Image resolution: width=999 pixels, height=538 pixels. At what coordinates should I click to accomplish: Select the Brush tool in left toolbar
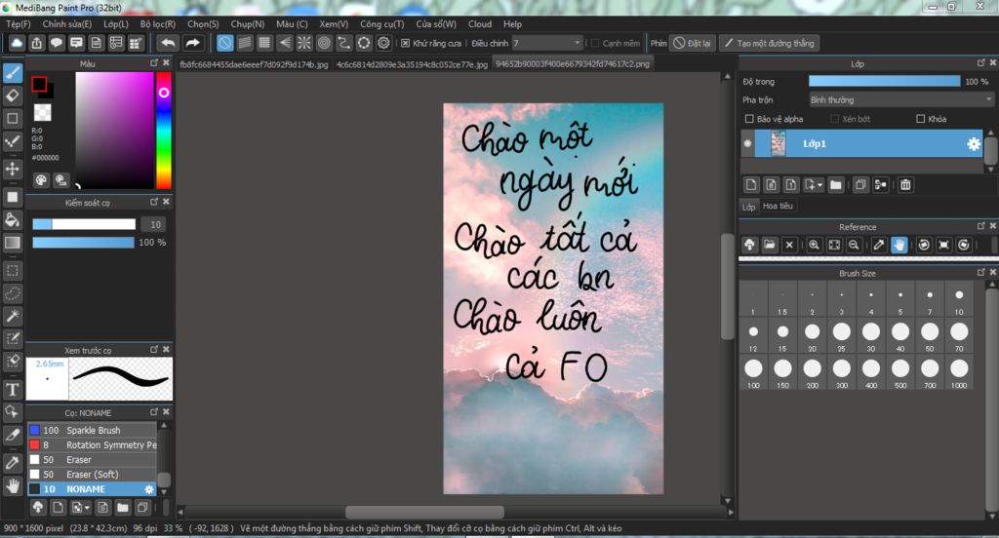[12, 73]
